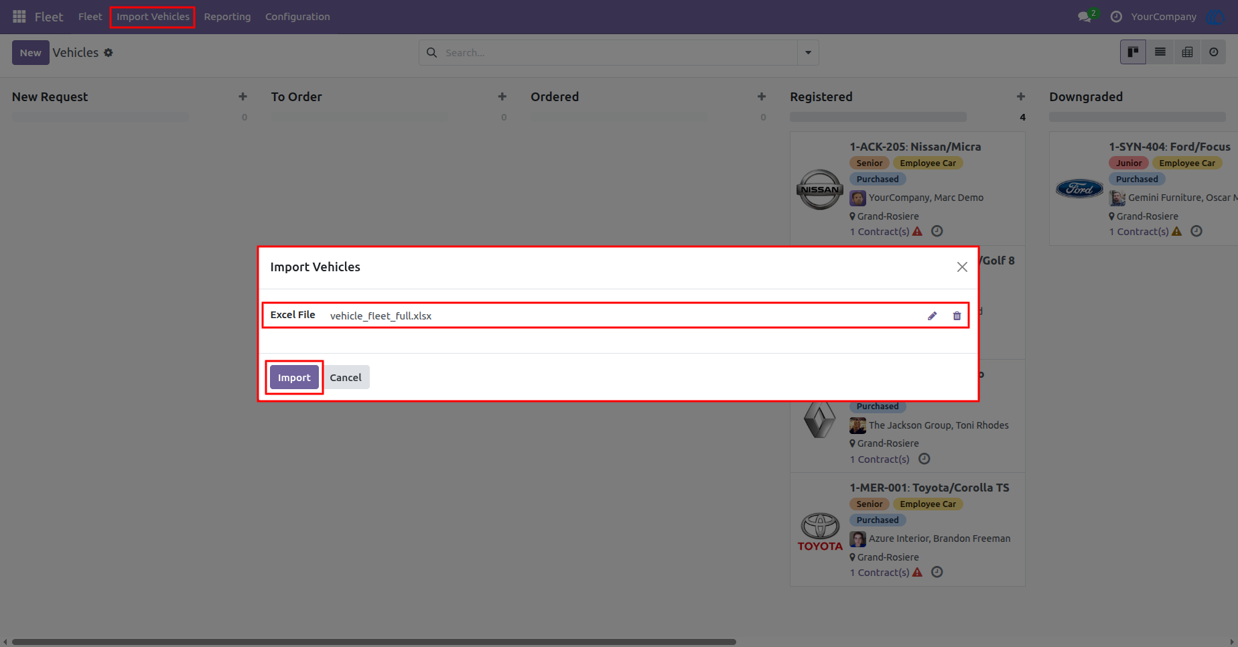
Task: Open activity clock on Nissan/Micra card
Action: tap(937, 231)
